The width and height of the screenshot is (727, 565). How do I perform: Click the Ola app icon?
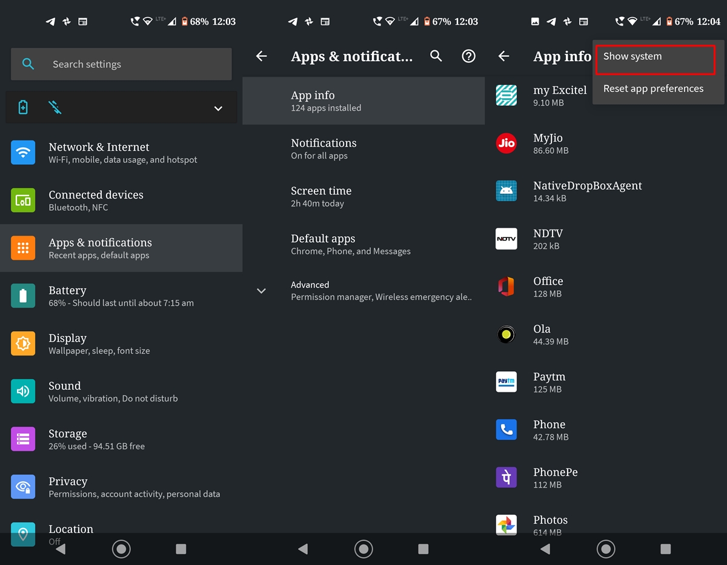[506, 334]
